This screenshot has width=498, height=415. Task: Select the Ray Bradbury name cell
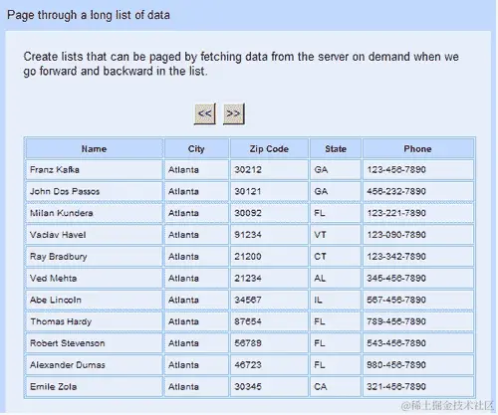pyautogui.click(x=95, y=257)
